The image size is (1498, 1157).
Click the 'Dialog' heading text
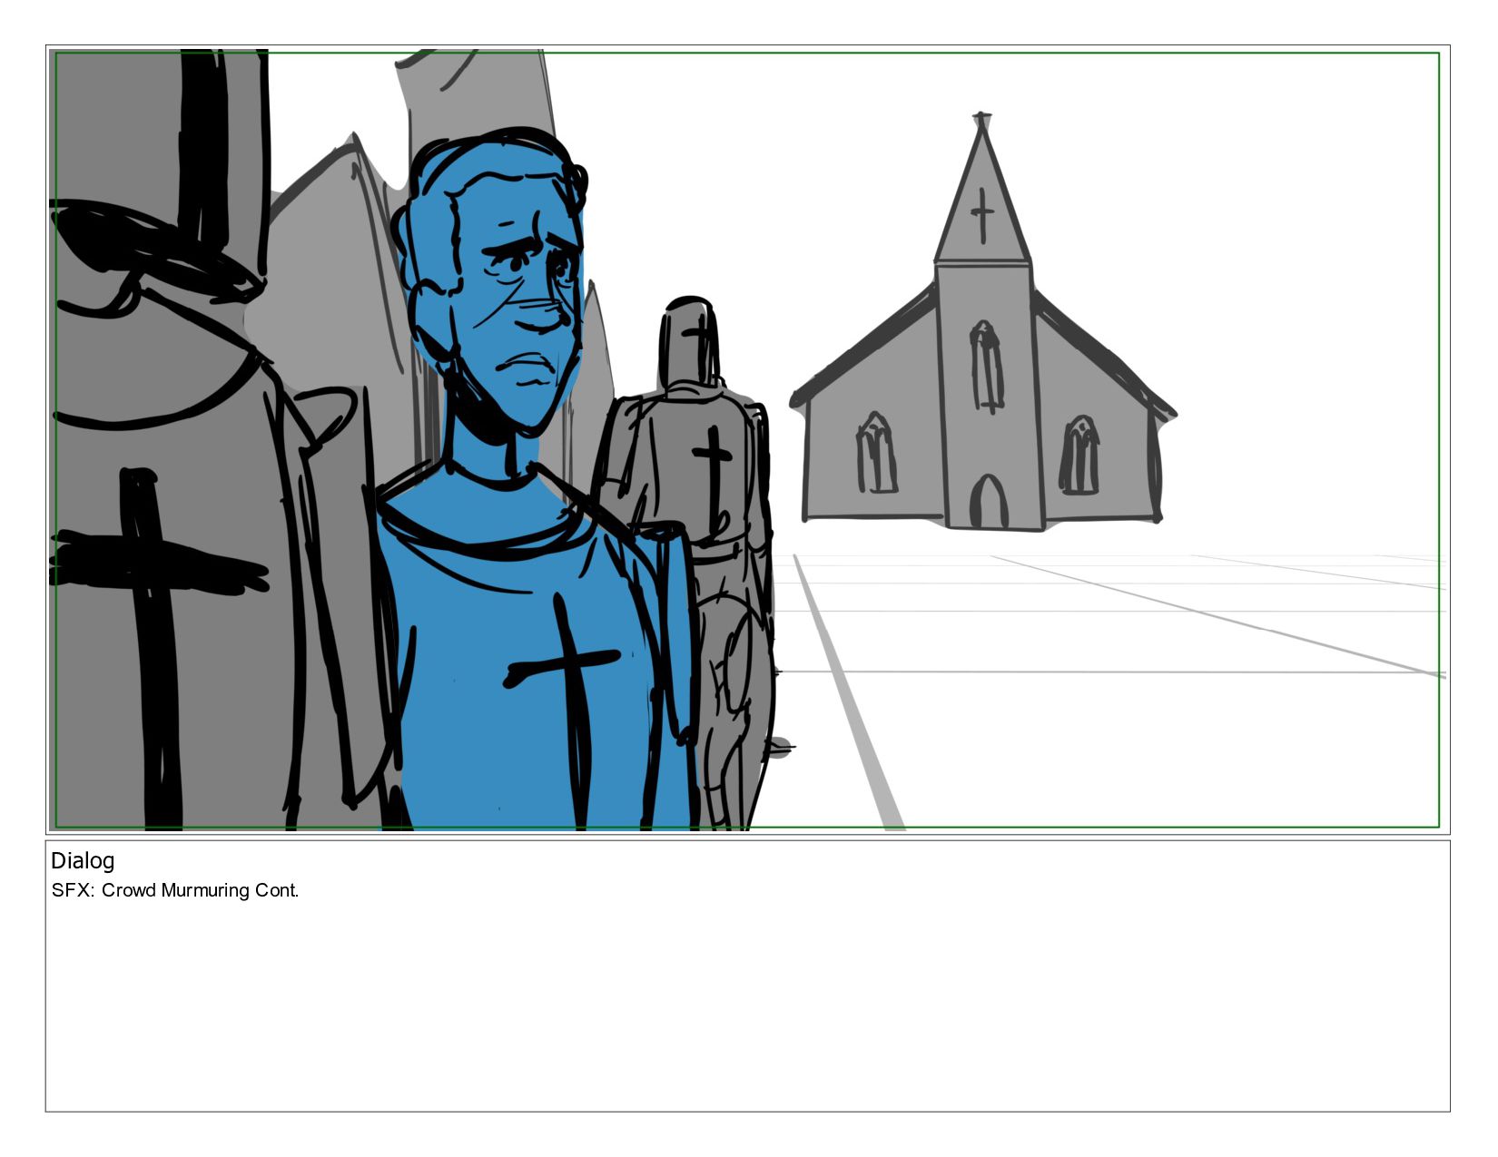pyautogui.click(x=83, y=861)
